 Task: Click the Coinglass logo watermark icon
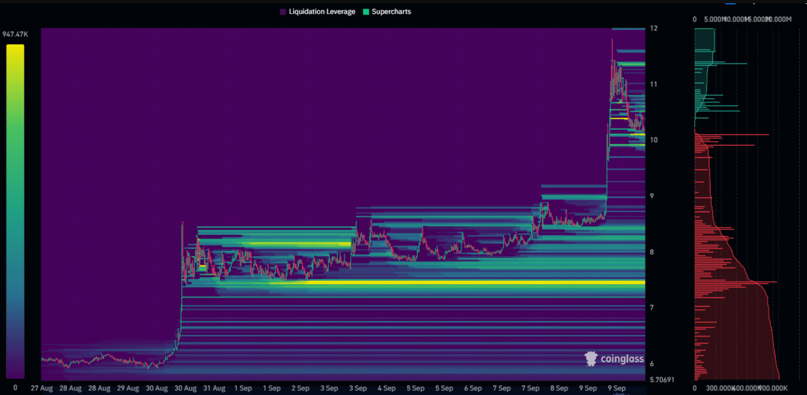(x=591, y=359)
